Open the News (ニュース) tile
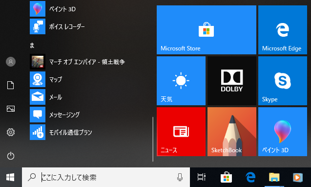Screen dimensions: 311x187 (x=181, y=132)
